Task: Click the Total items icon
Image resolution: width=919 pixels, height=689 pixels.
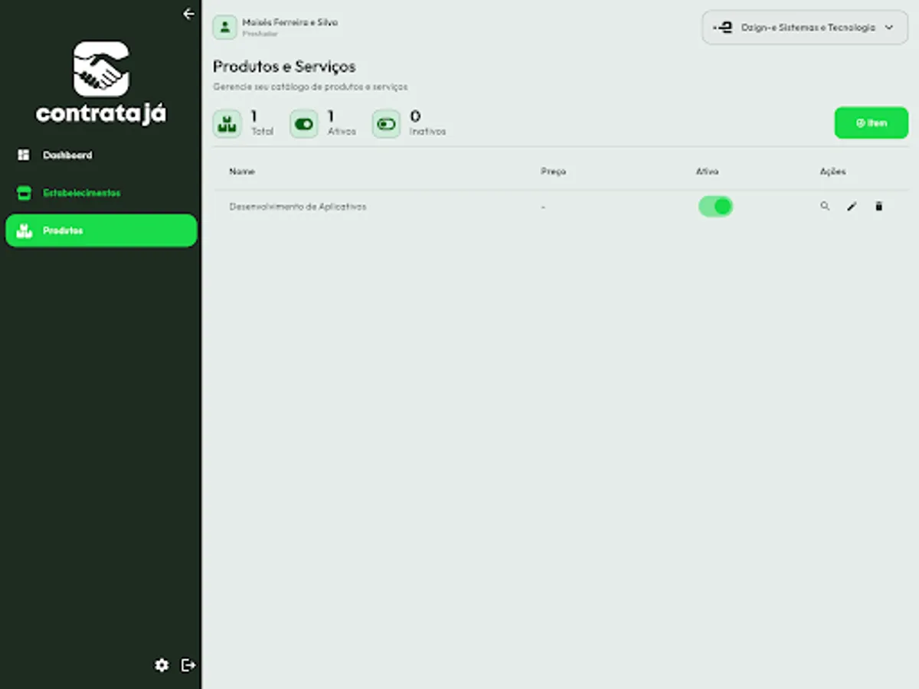Action: pos(227,124)
